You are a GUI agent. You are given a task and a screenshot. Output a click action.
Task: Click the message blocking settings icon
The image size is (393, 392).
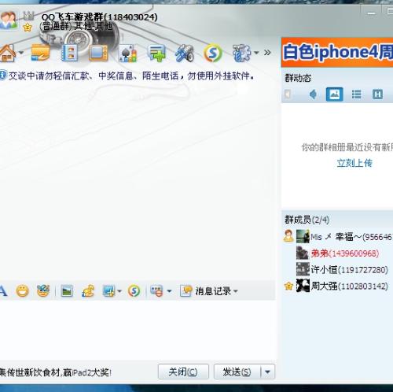point(156,291)
